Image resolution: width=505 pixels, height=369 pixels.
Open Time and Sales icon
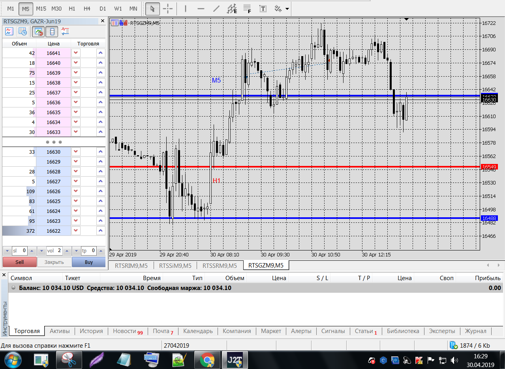[23, 32]
